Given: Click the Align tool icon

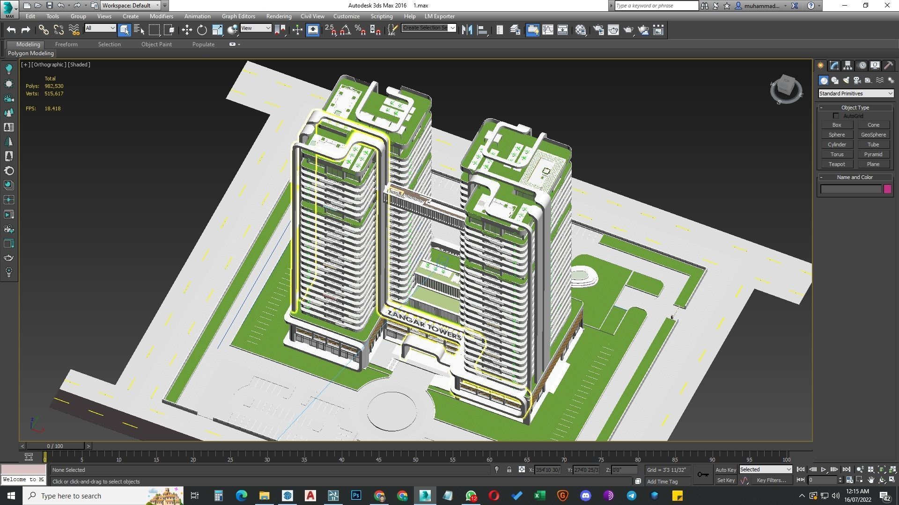Looking at the screenshot, I should (482, 30).
